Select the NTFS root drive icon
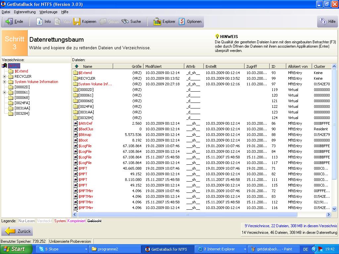 pos(4,66)
